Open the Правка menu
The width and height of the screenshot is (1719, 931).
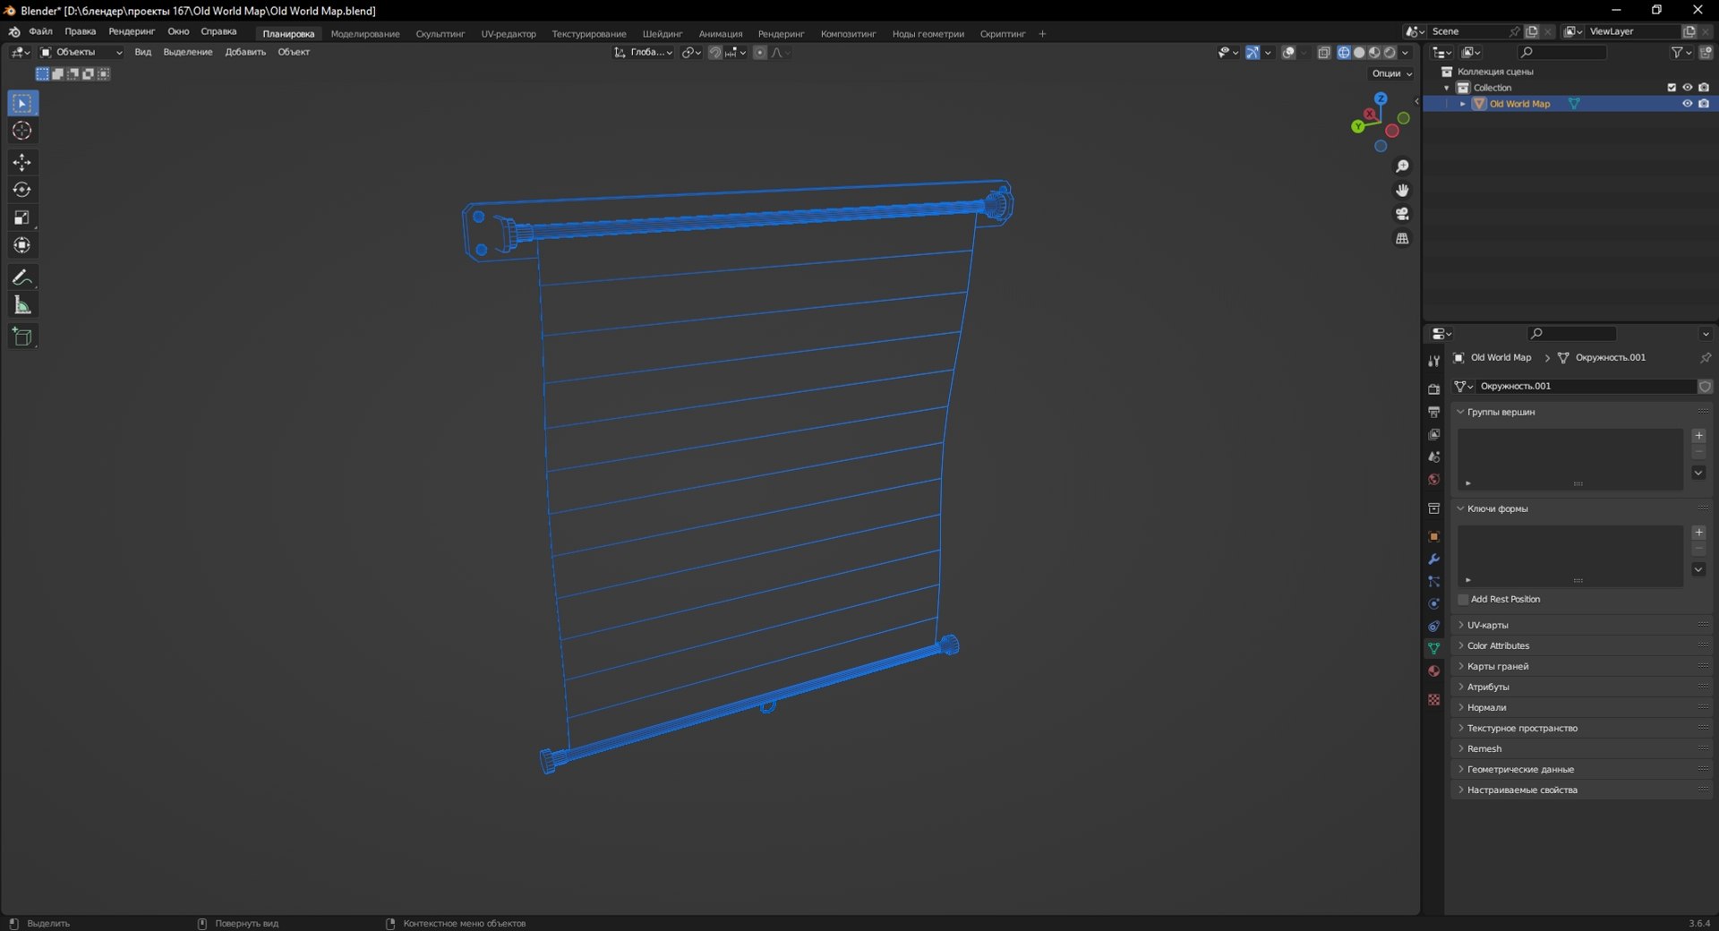(80, 31)
